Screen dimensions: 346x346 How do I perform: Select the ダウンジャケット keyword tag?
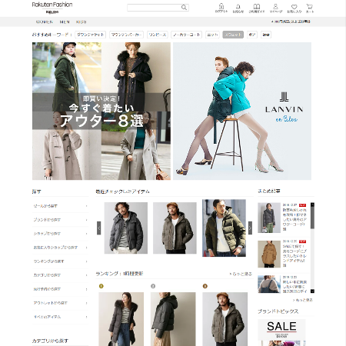pos(91,35)
